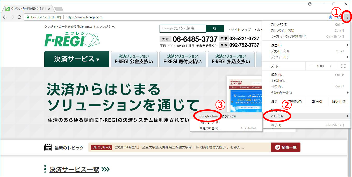Click the 100% zoom value in menu

[321, 66]
